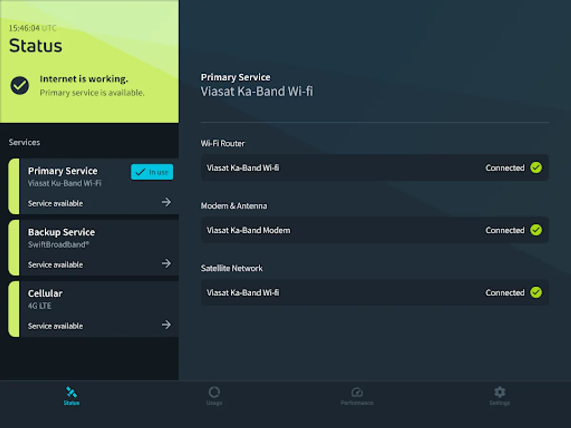Open Backup Service details arrow

pos(166,263)
